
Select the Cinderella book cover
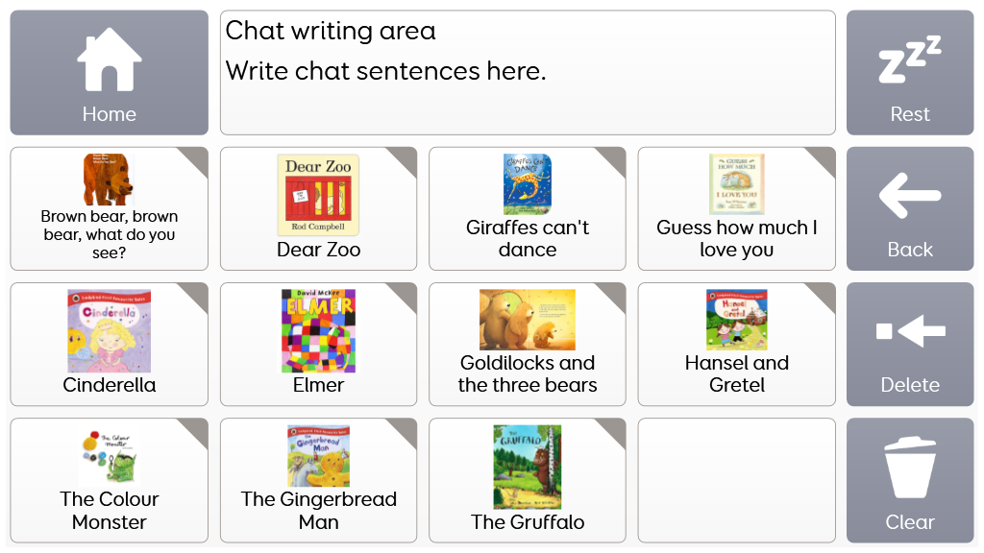click(109, 331)
